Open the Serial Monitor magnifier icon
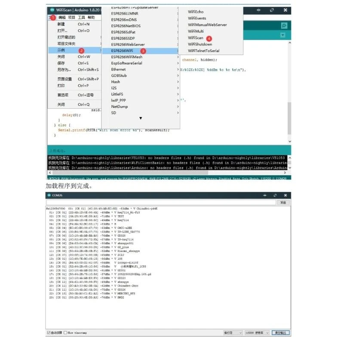 coord(284,26)
